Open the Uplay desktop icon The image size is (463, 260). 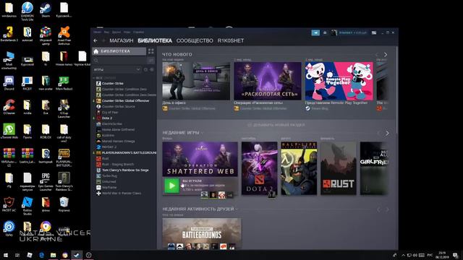(x=9, y=228)
